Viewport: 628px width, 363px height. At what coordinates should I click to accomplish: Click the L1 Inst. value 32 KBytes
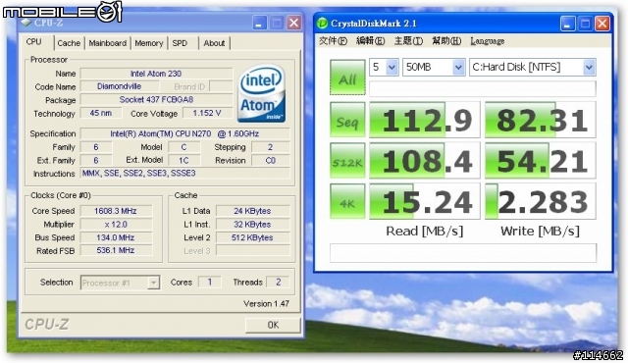pyautogui.click(x=253, y=225)
